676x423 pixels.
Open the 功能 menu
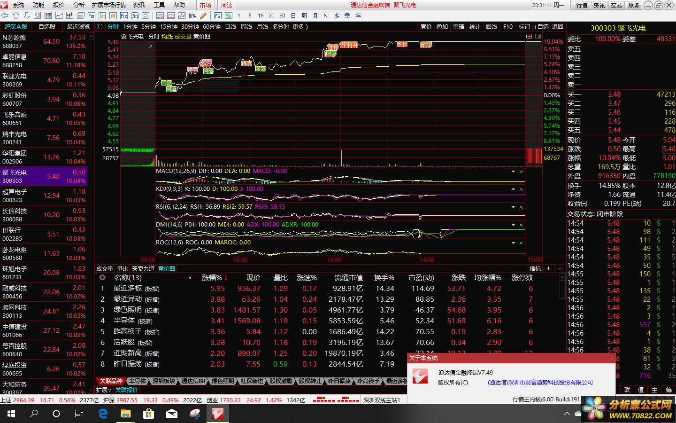38,5
